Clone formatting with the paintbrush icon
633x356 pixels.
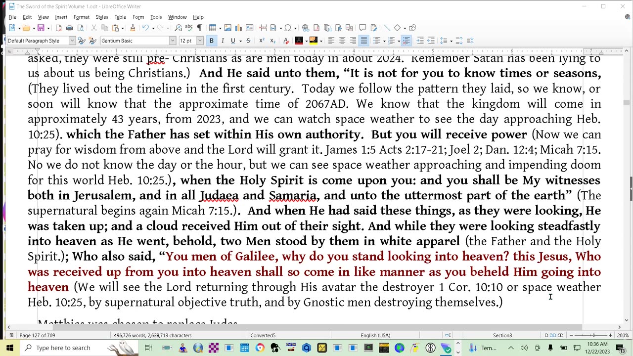(x=132, y=28)
